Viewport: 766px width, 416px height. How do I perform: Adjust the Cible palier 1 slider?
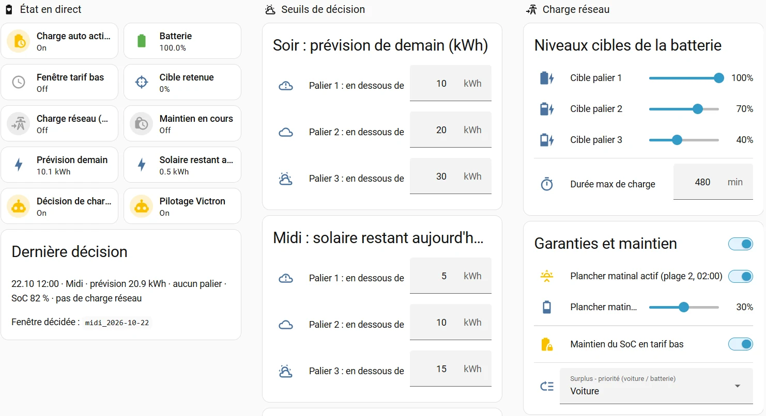click(x=684, y=78)
